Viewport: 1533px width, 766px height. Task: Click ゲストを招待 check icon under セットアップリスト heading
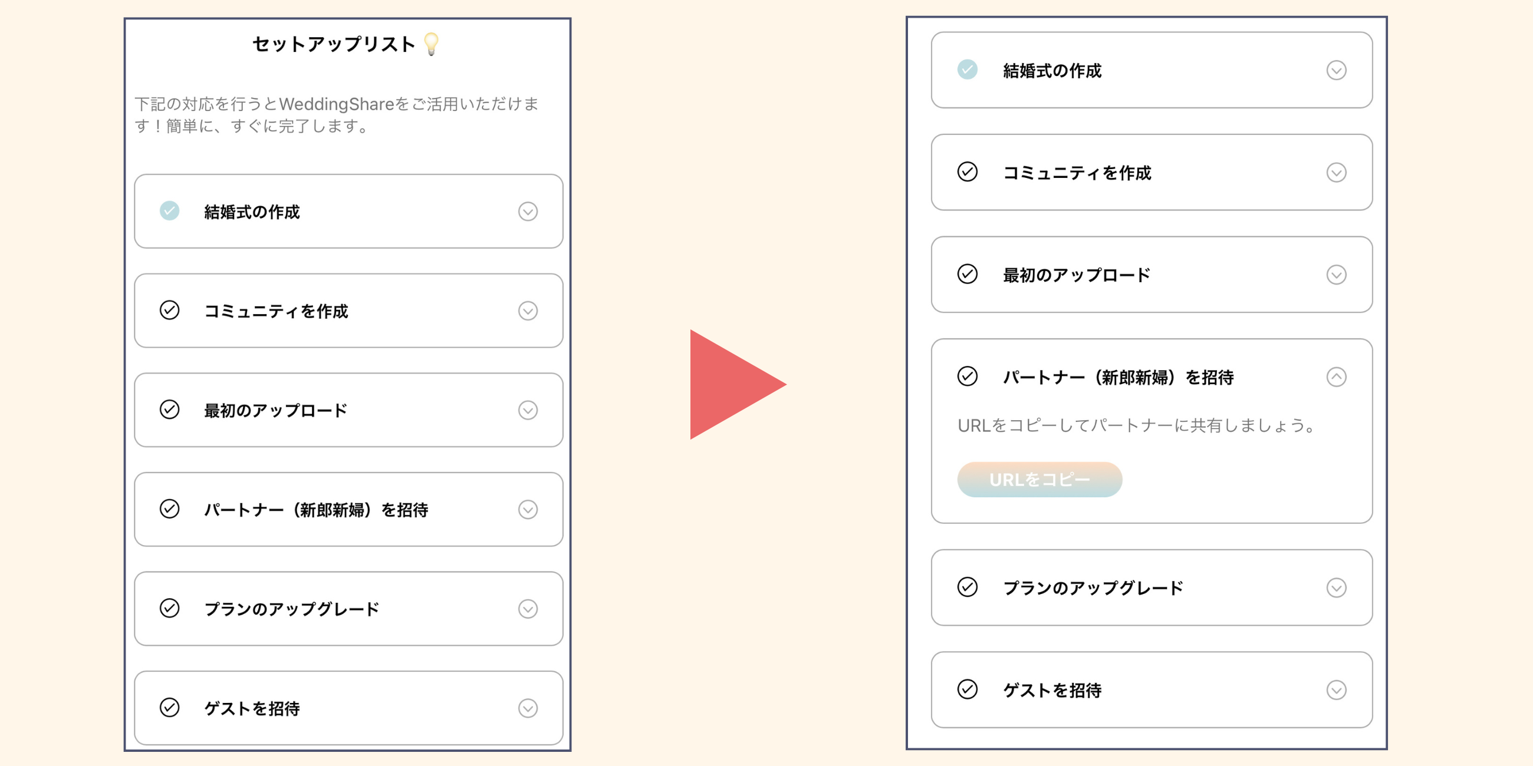coord(170,708)
